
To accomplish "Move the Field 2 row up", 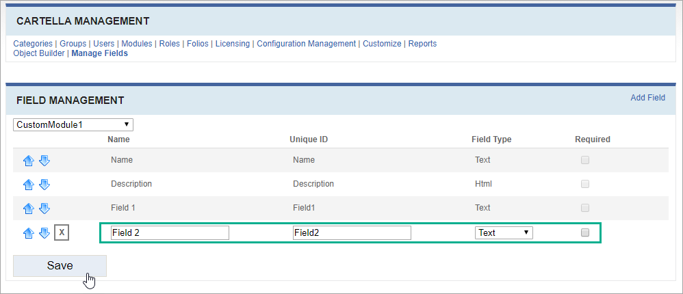I will (28, 233).
